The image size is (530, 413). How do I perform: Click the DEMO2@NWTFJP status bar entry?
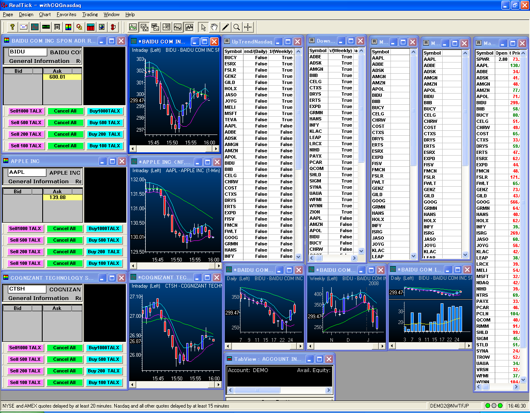click(x=450, y=406)
